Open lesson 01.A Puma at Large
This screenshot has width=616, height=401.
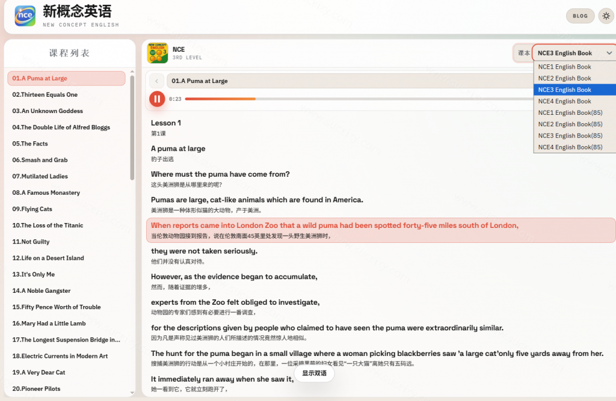pos(66,78)
